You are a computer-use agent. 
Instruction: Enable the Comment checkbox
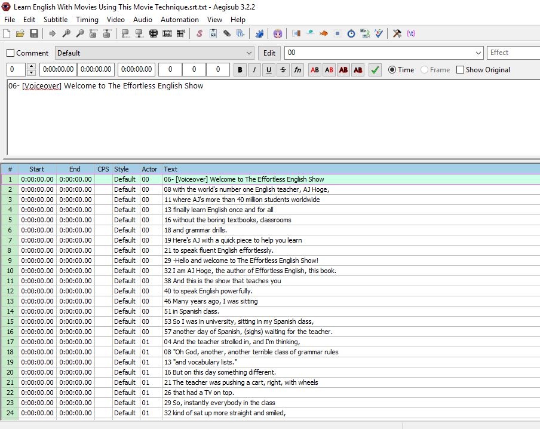pyautogui.click(x=11, y=53)
